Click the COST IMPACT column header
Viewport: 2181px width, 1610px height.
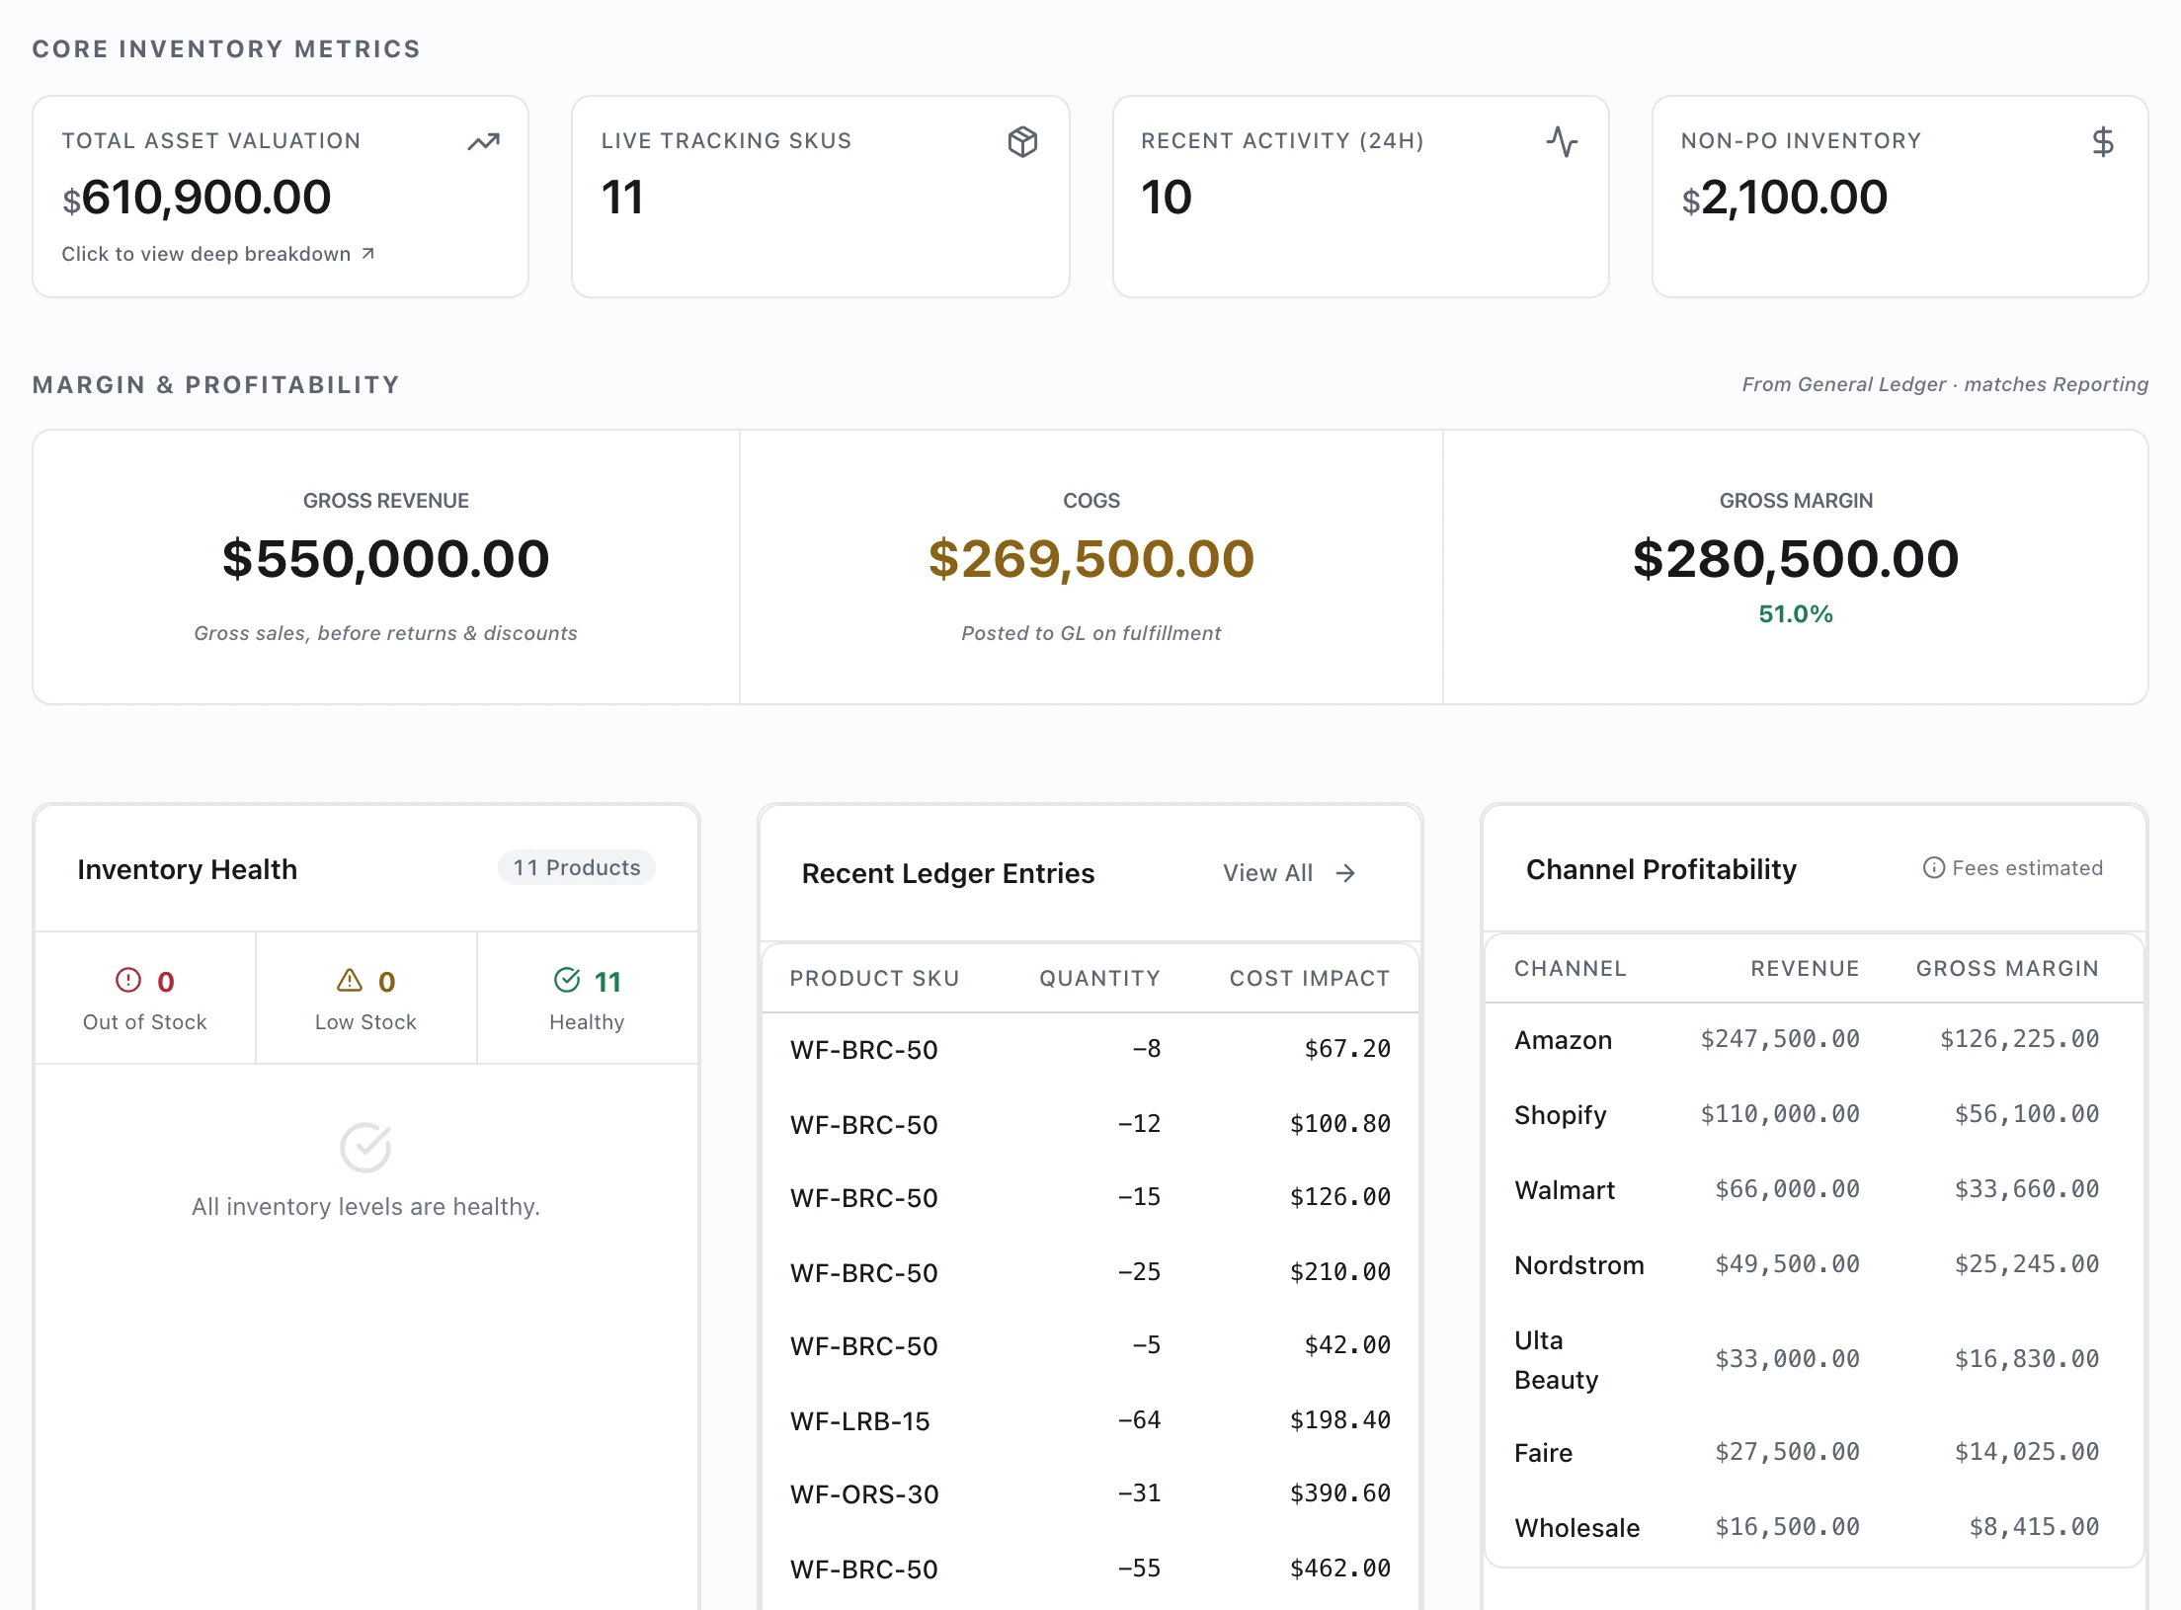[1310, 978]
